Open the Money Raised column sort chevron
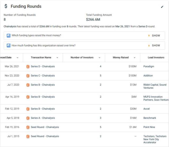This screenshot has width=169, height=147. 134,58
